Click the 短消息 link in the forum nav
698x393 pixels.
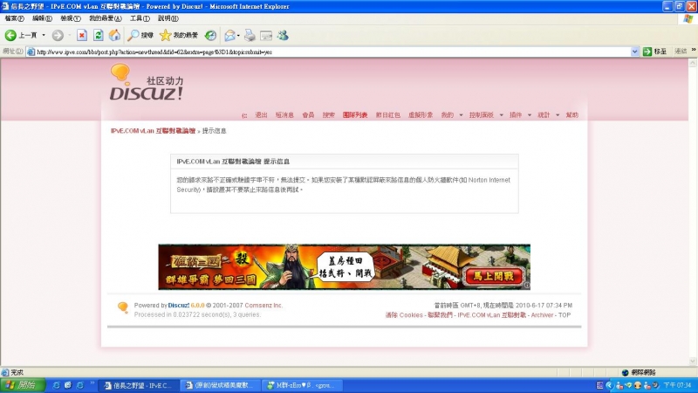(284, 114)
